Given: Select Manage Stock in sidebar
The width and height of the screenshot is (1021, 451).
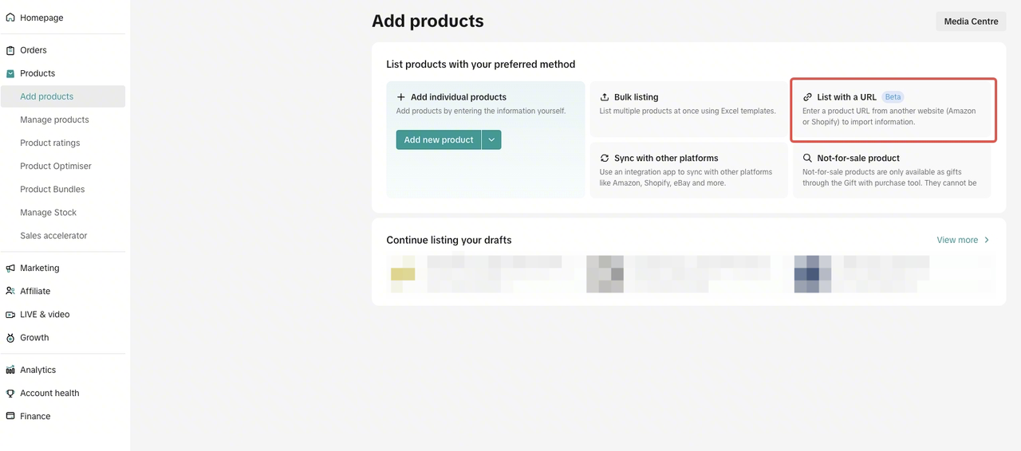Looking at the screenshot, I should [49, 213].
